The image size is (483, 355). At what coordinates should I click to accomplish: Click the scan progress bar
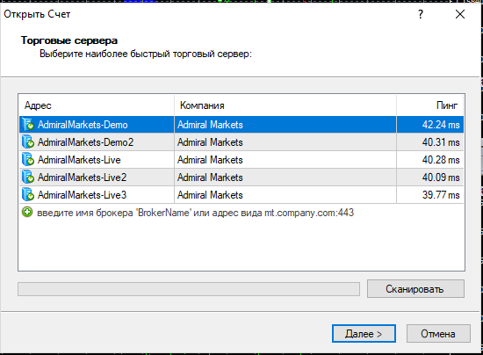[x=189, y=289]
